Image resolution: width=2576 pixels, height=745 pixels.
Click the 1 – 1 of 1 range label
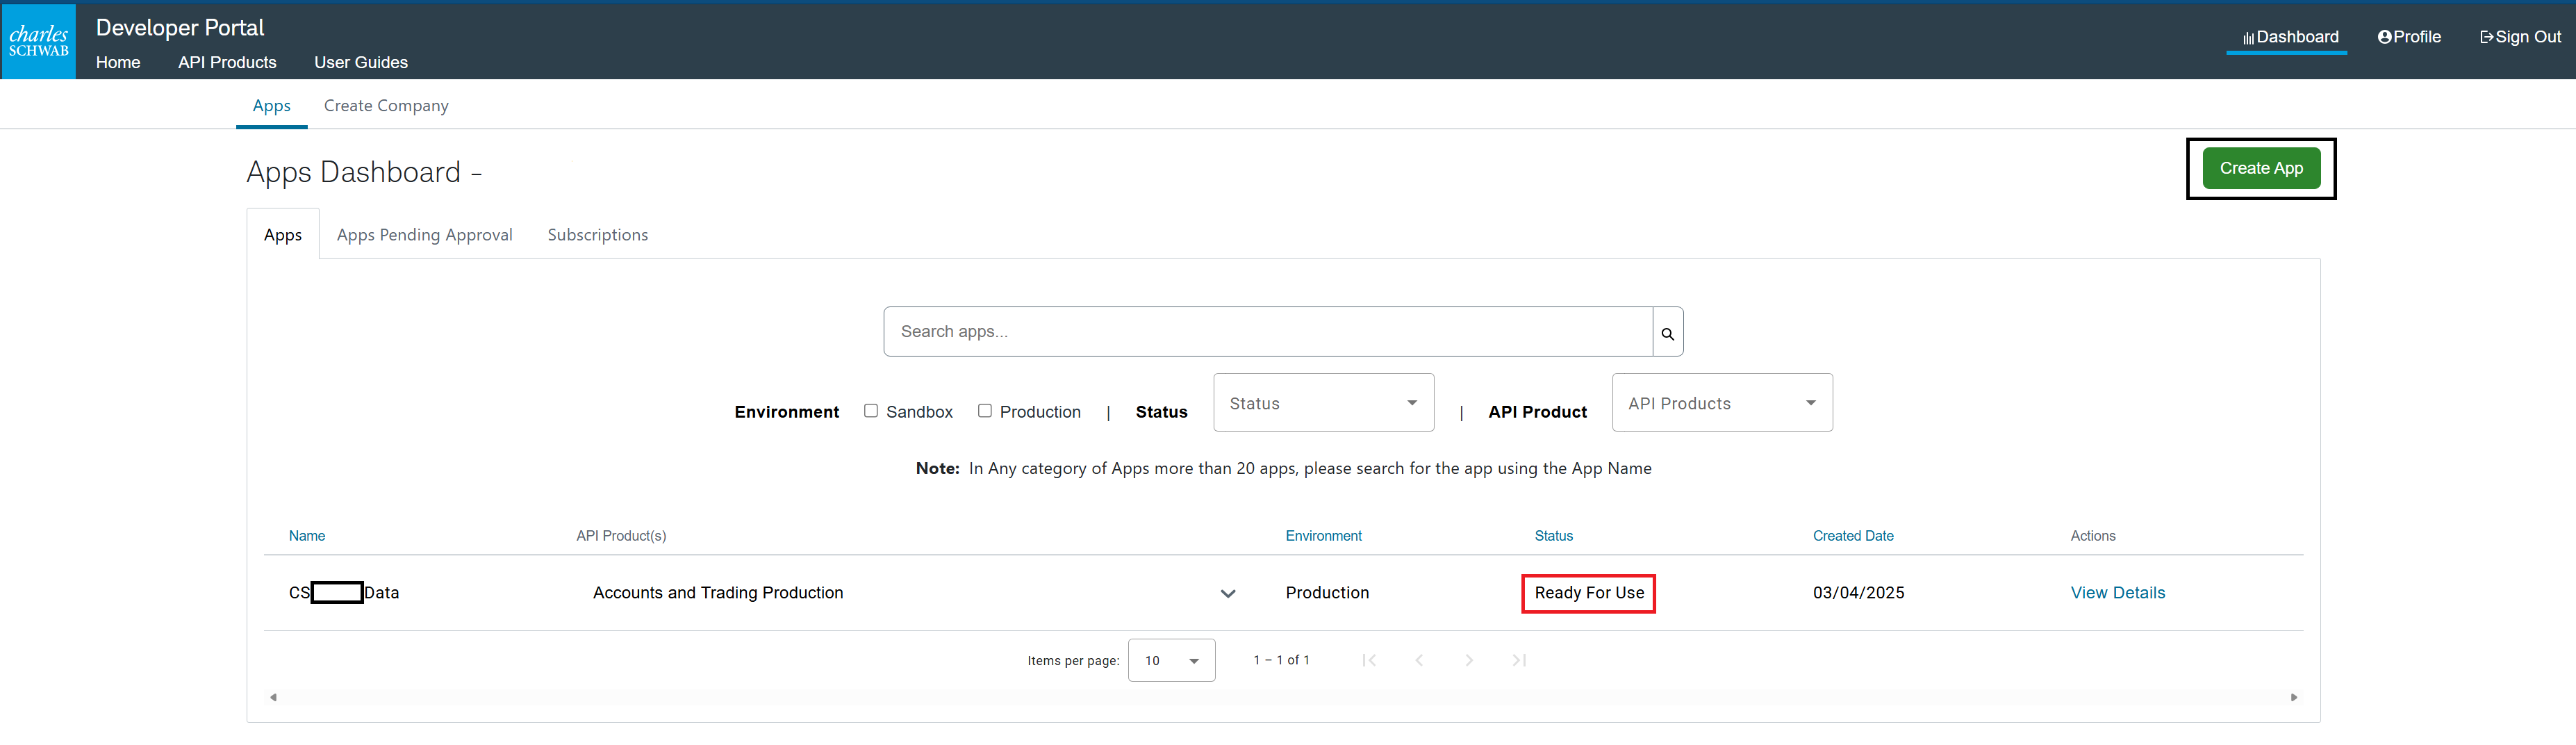[x=1281, y=660]
